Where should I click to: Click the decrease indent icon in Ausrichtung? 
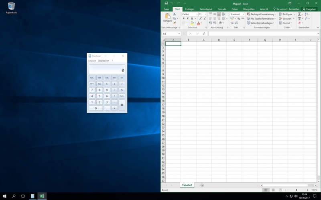[x=210, y=23]
